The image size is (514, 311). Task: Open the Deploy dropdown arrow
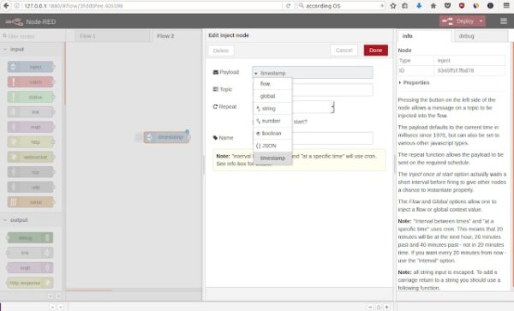pos(481,21)
